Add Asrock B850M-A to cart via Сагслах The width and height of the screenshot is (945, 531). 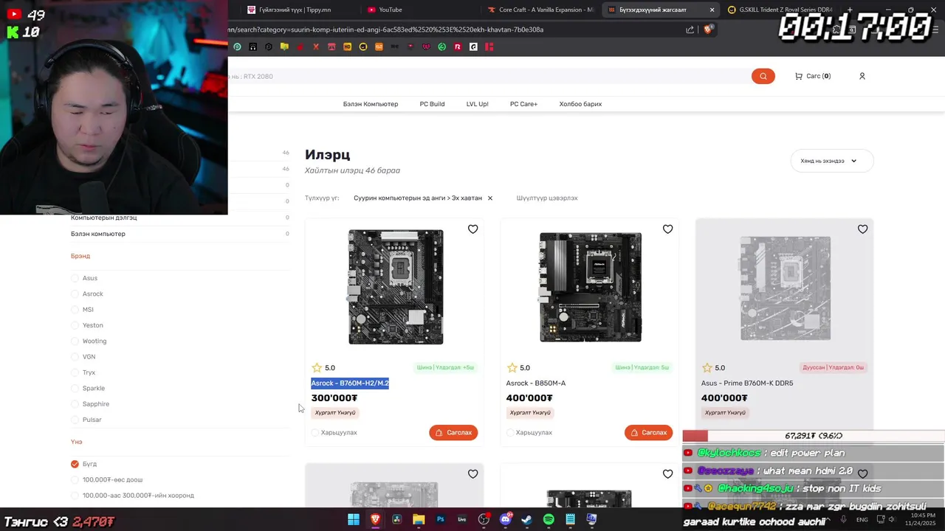(648, 432)
